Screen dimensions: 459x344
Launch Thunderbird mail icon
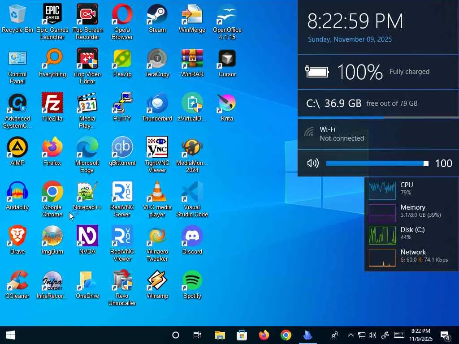(x=157, y=107)
